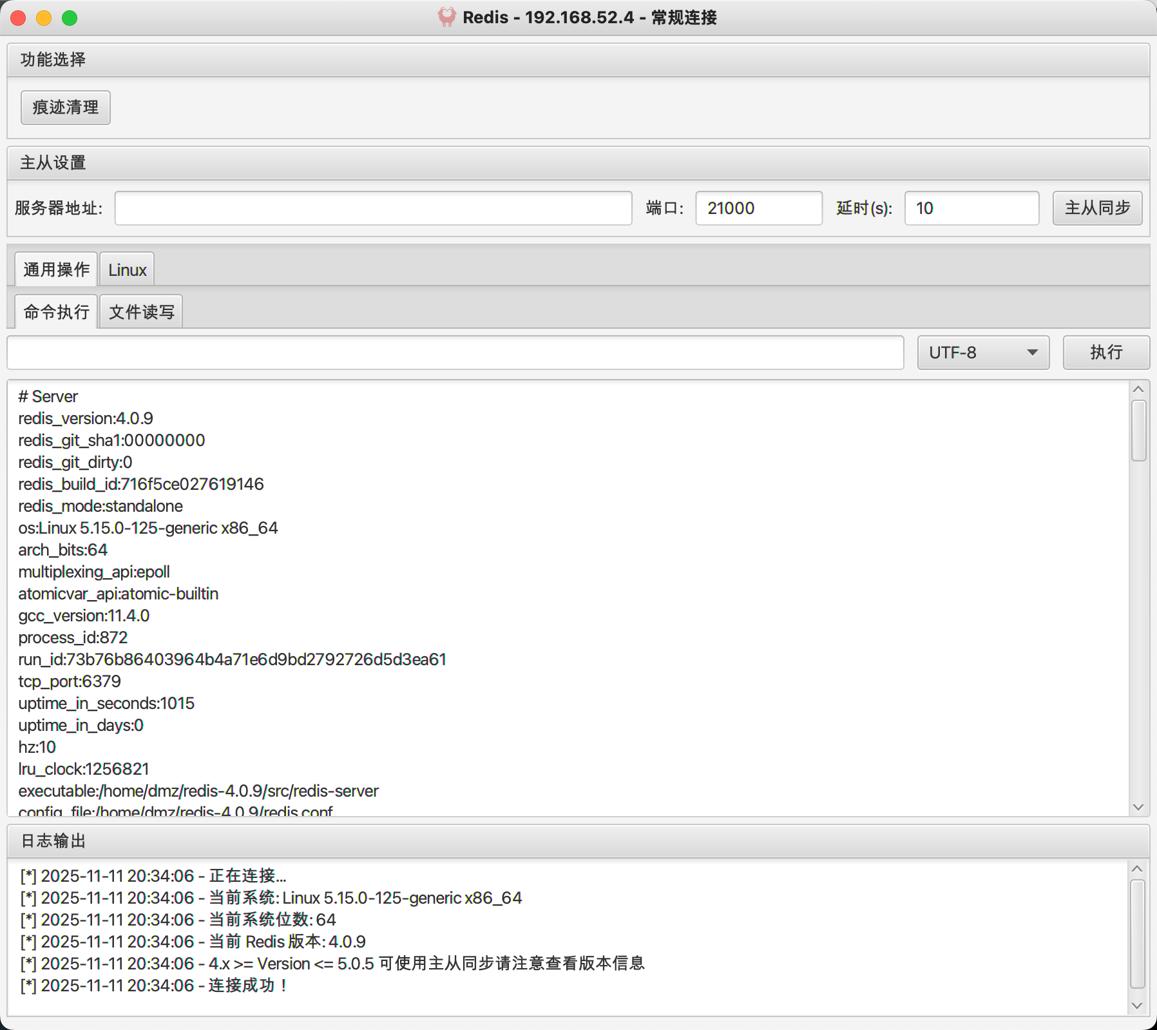Click the 日志输出 section header

pyautogui.click(x=578, y=841)
